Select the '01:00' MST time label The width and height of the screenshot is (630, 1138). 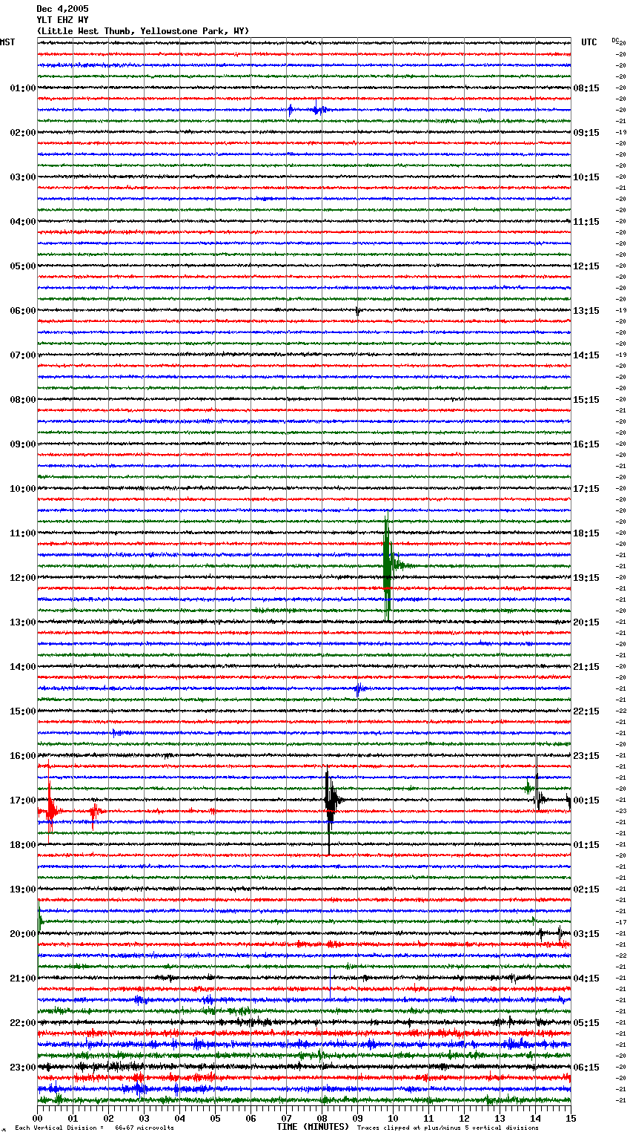[23, 88]
